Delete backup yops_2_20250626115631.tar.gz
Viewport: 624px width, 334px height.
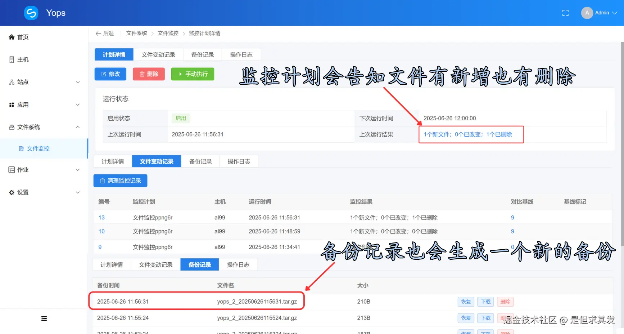click(505, 302)
